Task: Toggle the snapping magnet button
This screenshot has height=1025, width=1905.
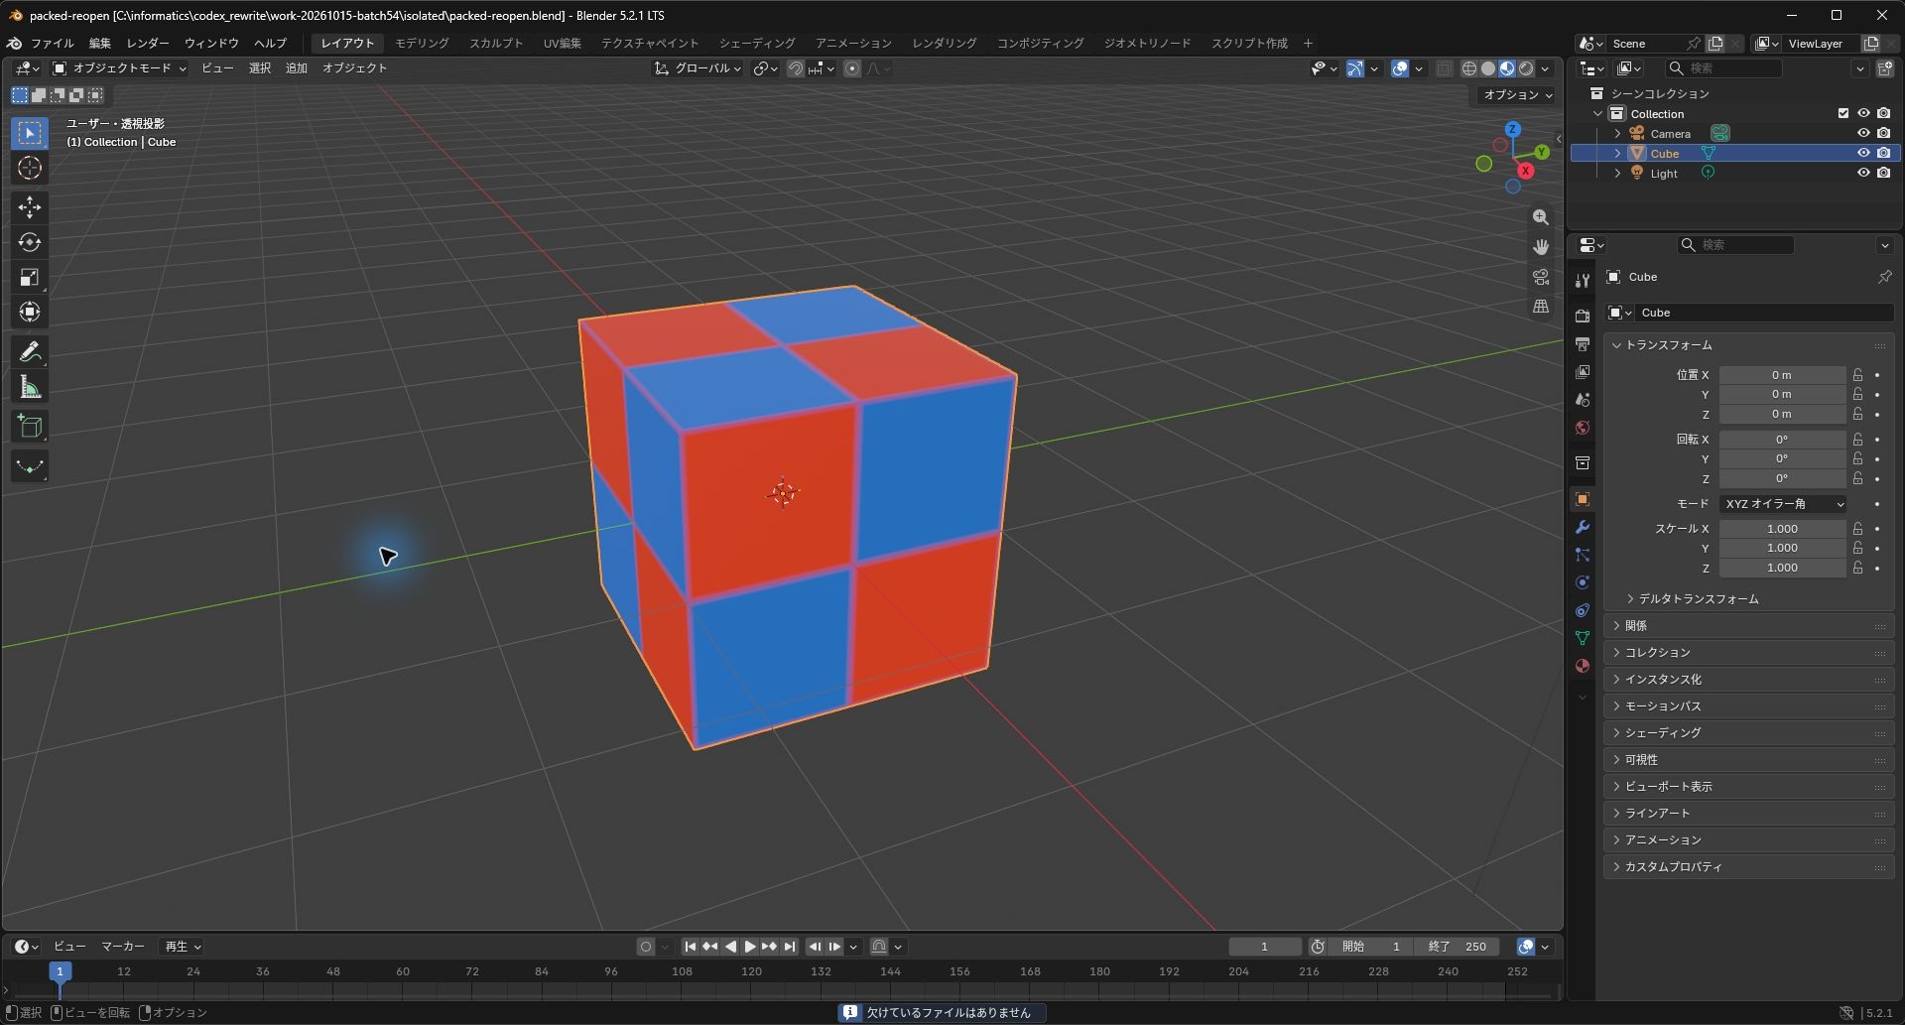Action: [795, 68]
